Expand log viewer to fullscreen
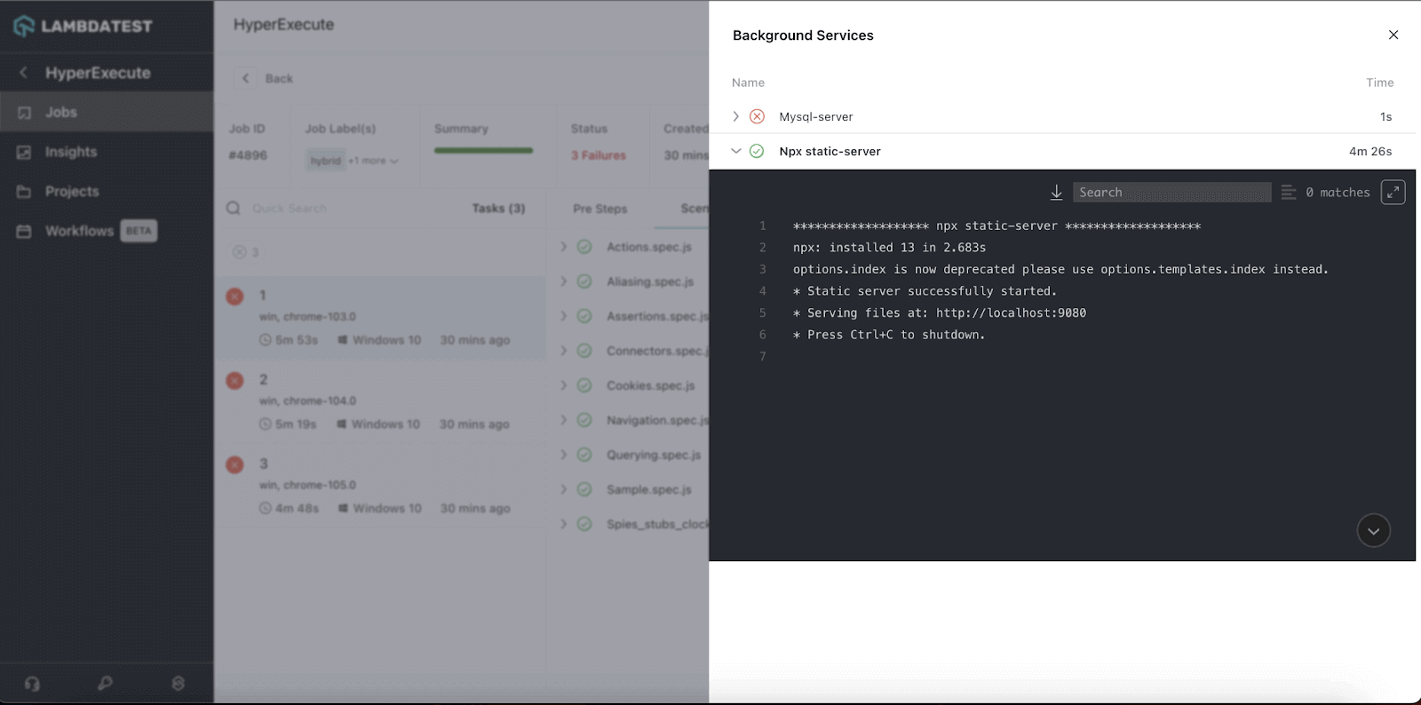The width and height of the screenshot is (1421, 705). click(x=1393, y=193)
